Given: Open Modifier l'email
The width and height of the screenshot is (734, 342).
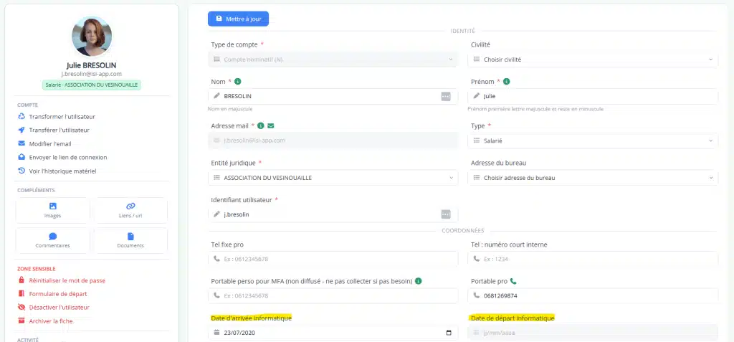Looking at the screenshot, I should (50, 144).
